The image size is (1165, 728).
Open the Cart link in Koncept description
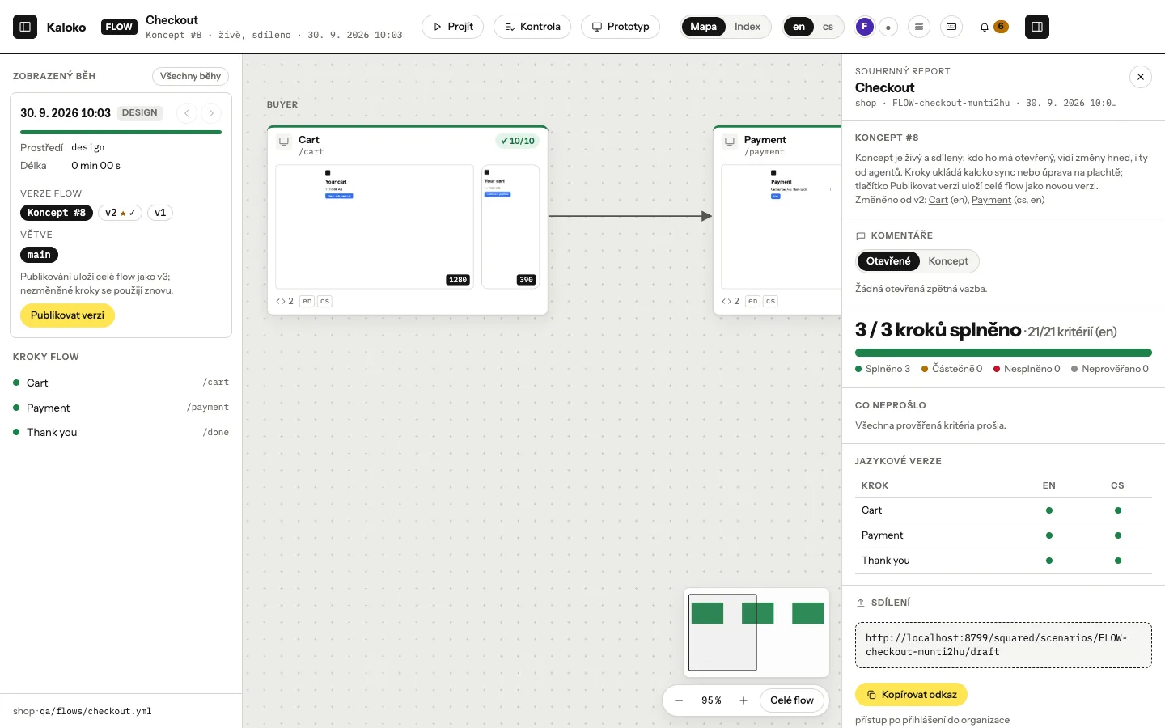(x=938, y=200)
